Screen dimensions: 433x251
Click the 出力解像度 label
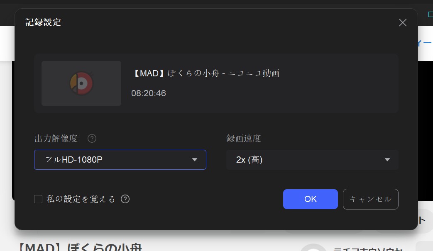coord(56,139)
